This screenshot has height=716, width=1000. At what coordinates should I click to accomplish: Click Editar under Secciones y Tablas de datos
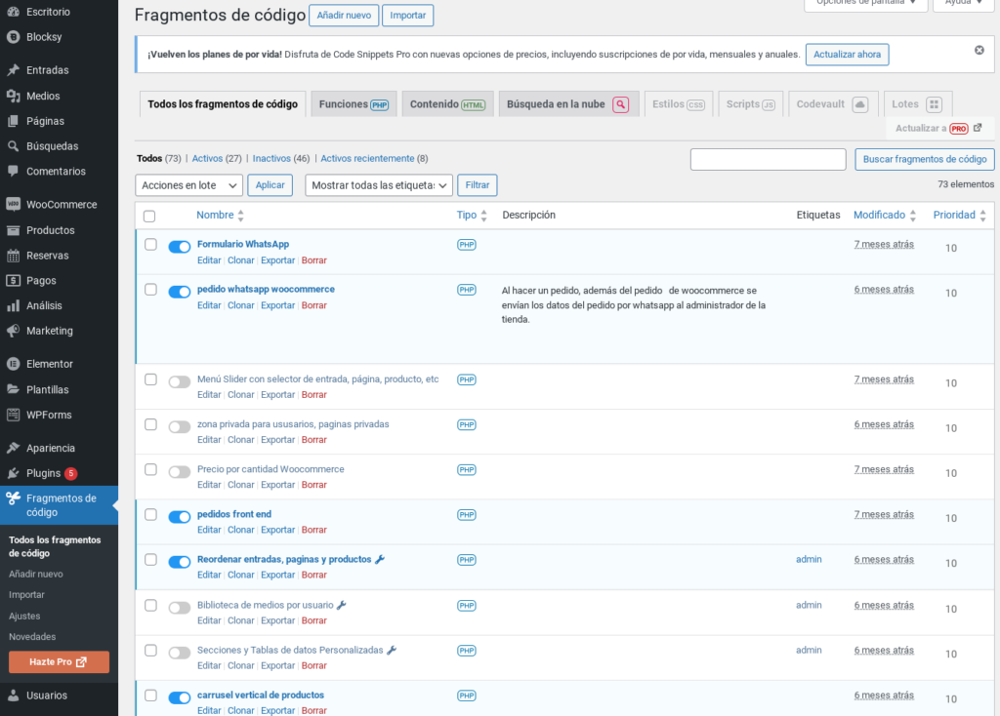tap(209, 665)
